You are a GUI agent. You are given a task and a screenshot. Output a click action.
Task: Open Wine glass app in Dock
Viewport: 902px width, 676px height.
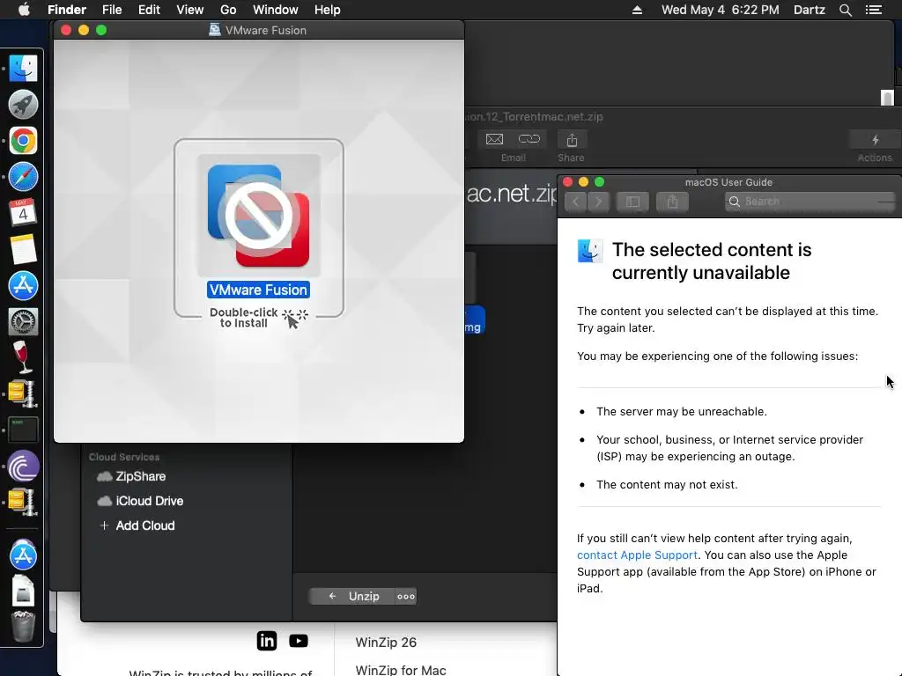click(23, 357)
